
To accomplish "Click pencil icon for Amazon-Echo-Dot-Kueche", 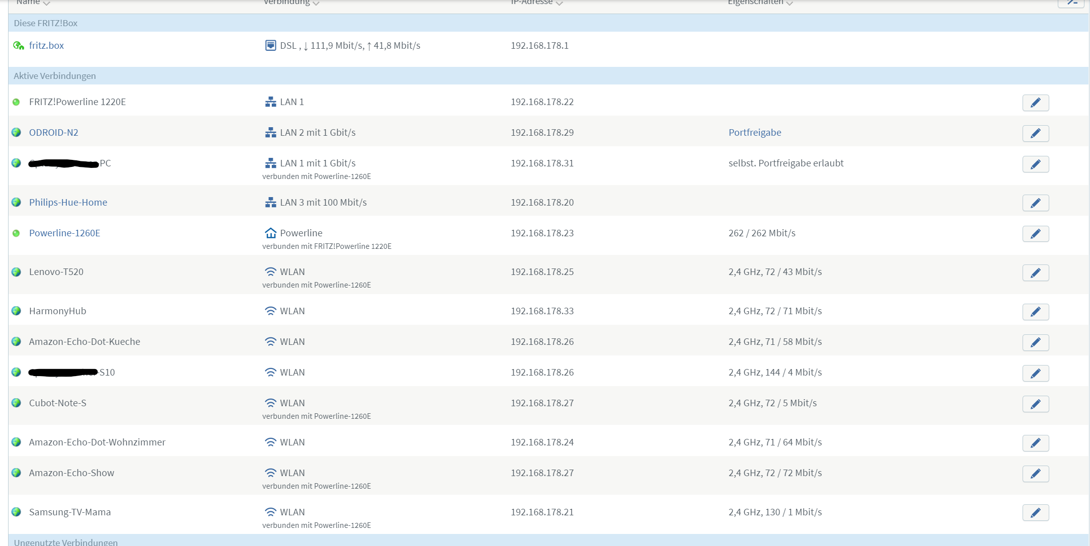I will (x=1035, y=343).
